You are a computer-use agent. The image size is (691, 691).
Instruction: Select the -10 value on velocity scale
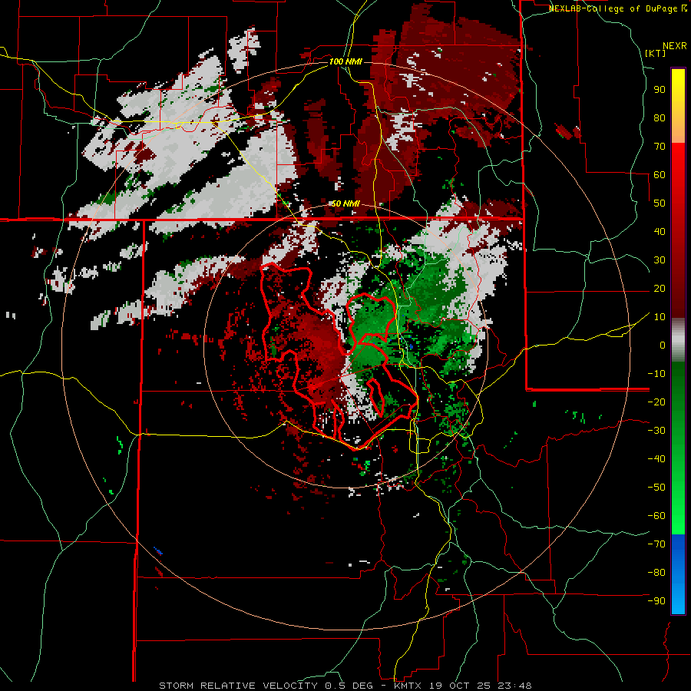click(x=656, y=374)
